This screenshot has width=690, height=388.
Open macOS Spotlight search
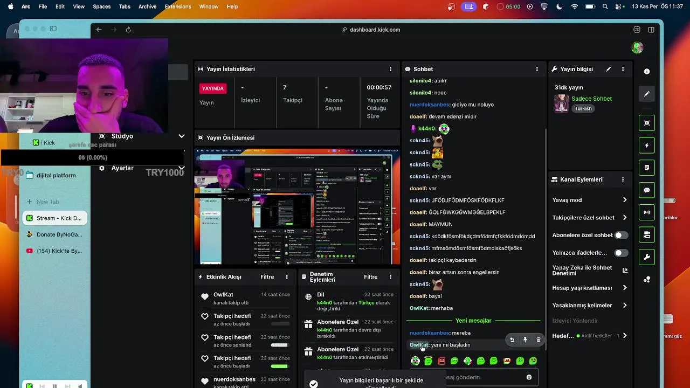(605, 6)
